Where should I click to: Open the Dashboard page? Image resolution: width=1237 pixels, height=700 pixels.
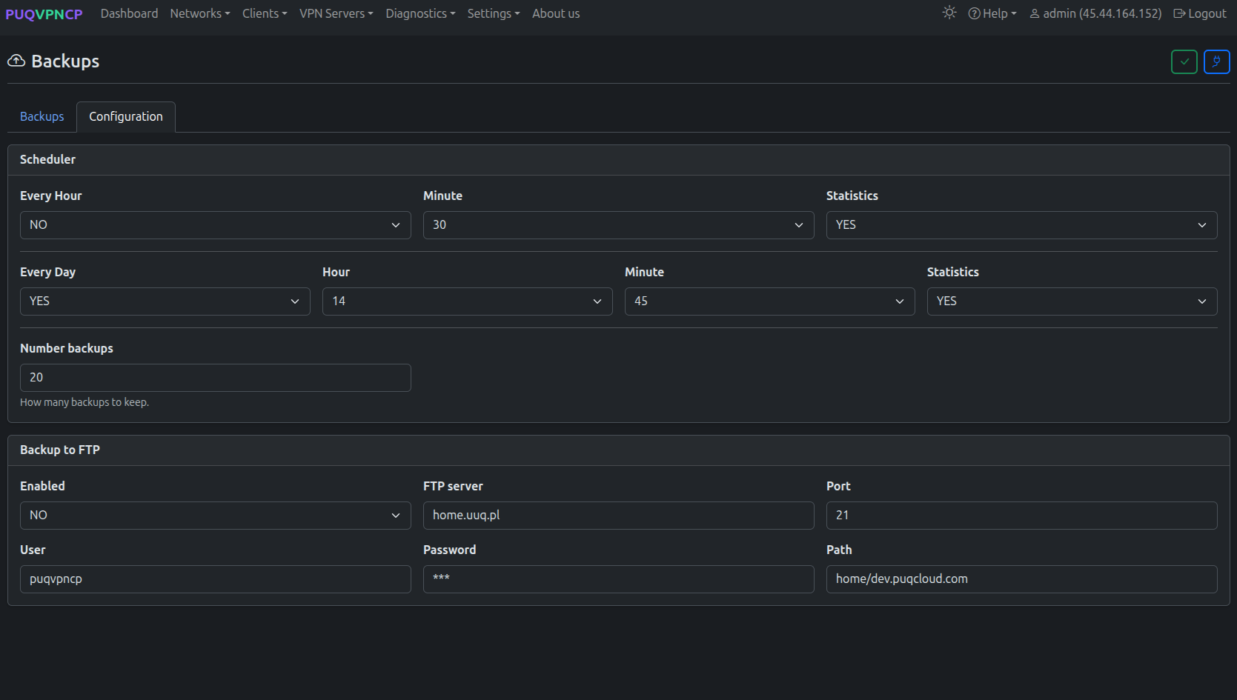click(129, 13)
